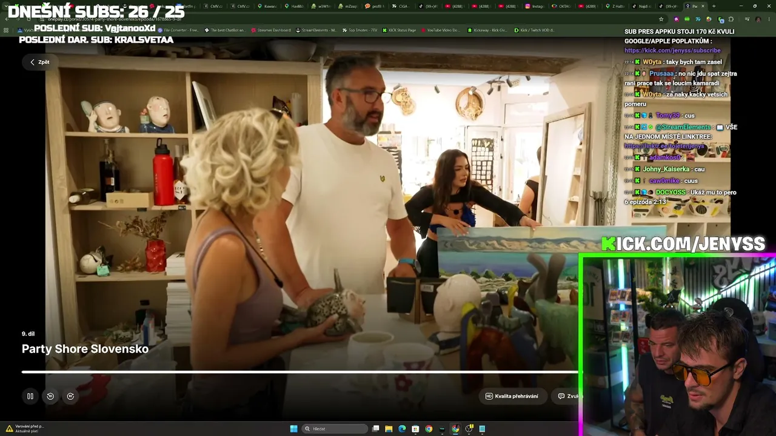Open the Streamer Dashboard bookmark

click(271, 30)
